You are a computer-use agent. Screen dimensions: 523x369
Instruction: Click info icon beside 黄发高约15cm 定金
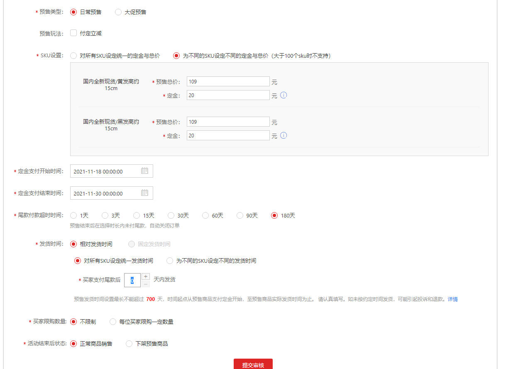283,95
